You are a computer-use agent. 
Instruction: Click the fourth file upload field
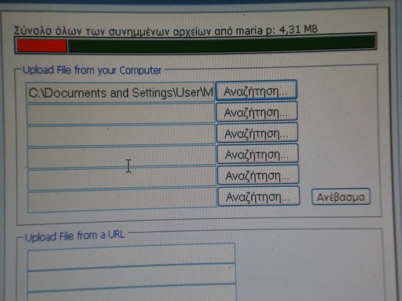point(122,158)
